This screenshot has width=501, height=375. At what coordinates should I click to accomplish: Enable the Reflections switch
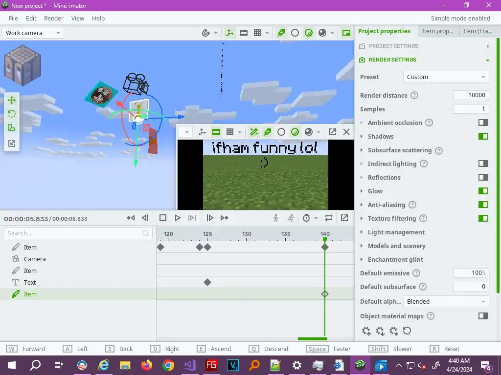483,177
